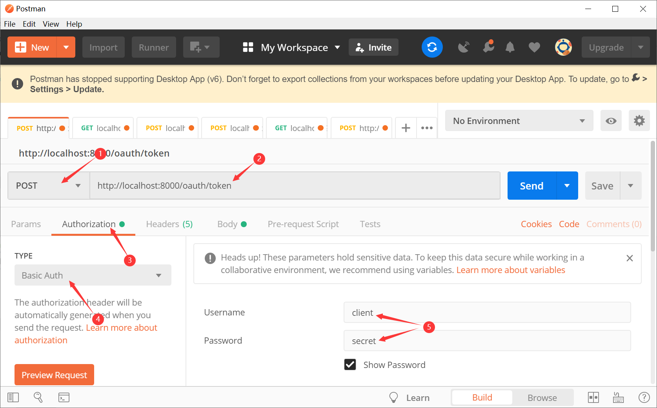The height and width of the screenshot is (408, 657).
Task: Send the request
Action: [x=532, y=186]
